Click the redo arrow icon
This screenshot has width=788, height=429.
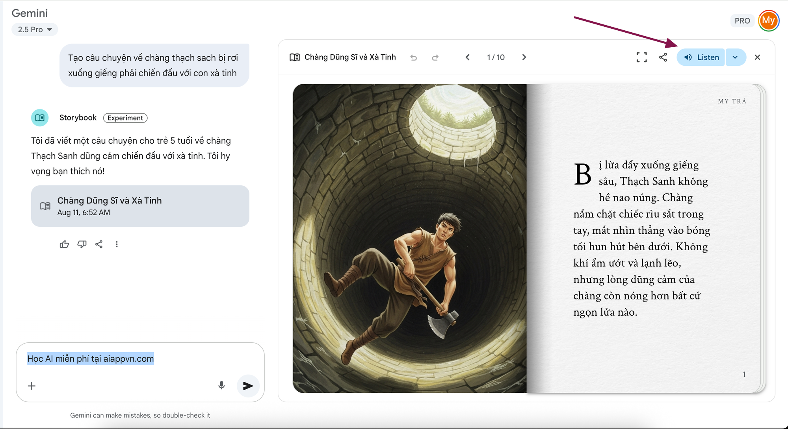coord(435,58)
